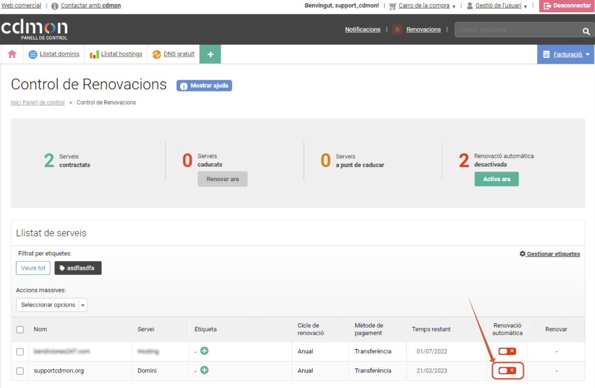Click the Desconnectar exit icon
Screen dimensions: 595x388
(547, 6)
